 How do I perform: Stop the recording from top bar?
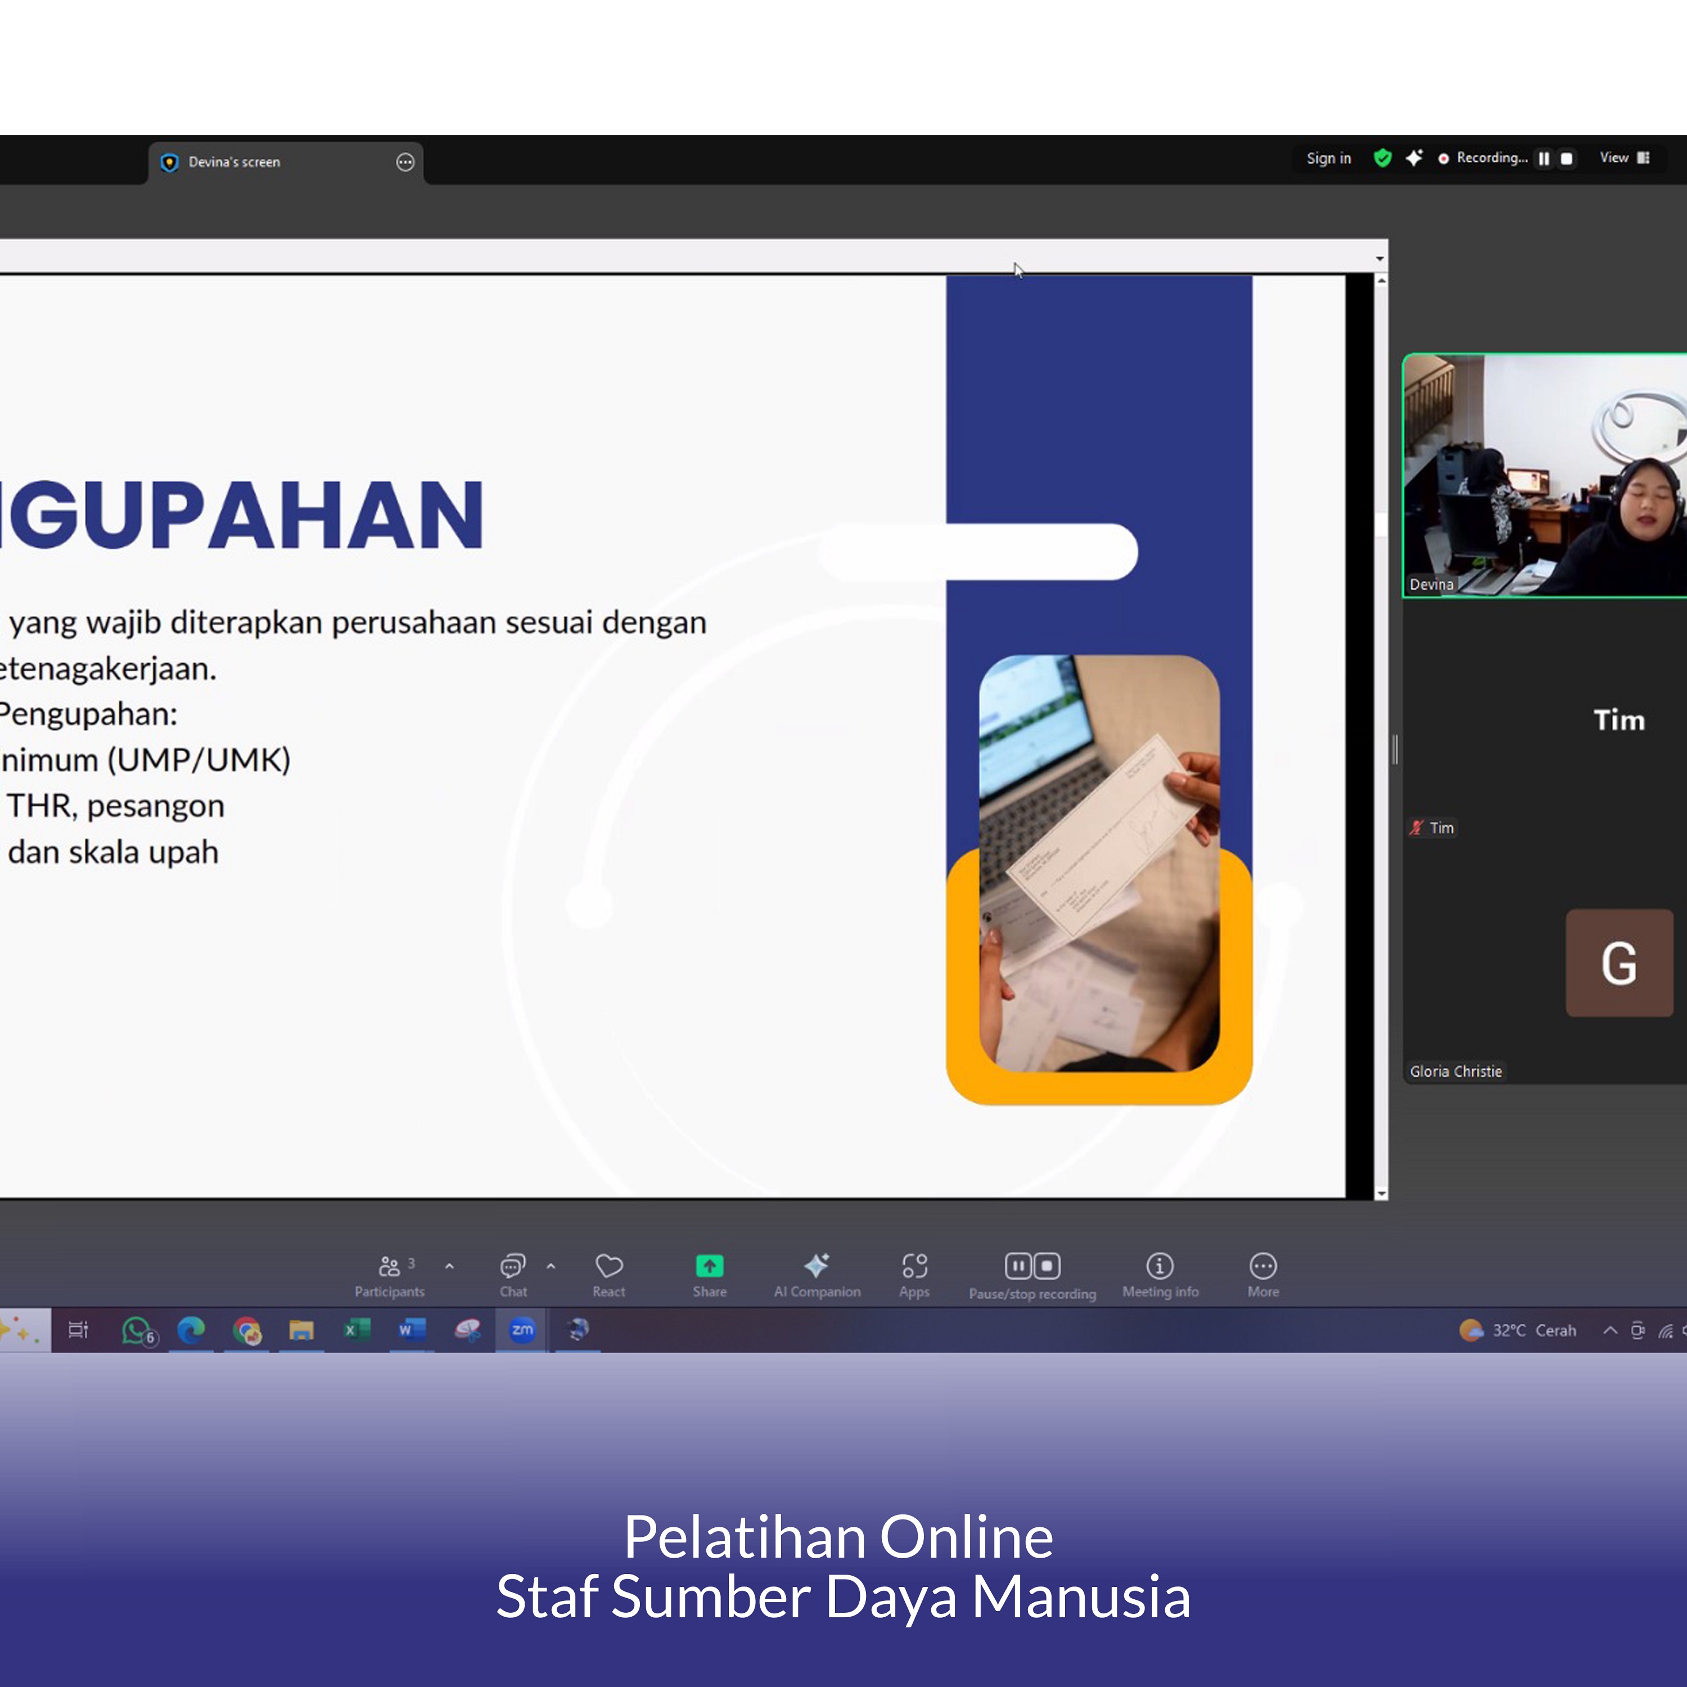pos(1567,158)
